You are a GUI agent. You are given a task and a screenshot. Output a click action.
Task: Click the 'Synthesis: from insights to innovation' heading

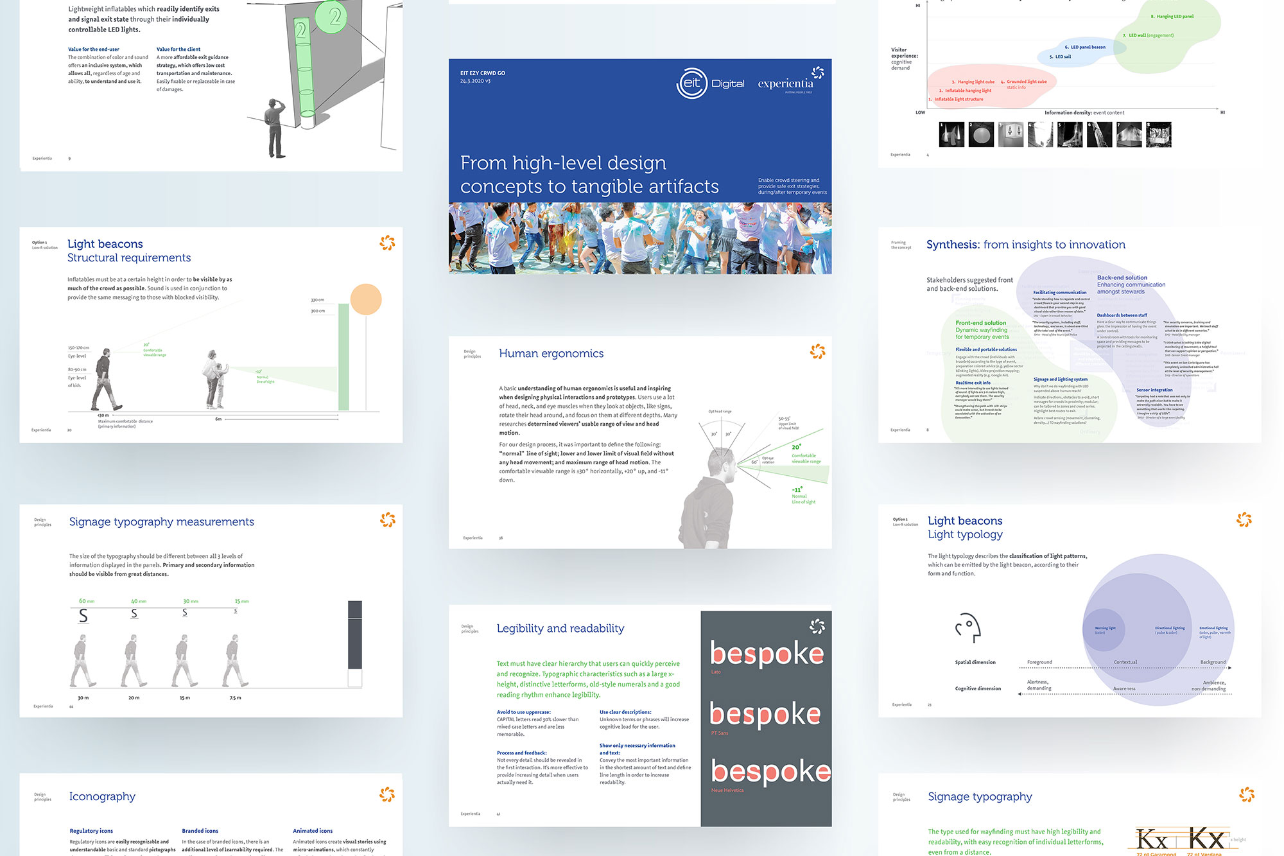(1025, 245)
